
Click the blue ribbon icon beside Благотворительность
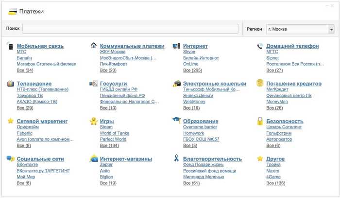[176, 158]
